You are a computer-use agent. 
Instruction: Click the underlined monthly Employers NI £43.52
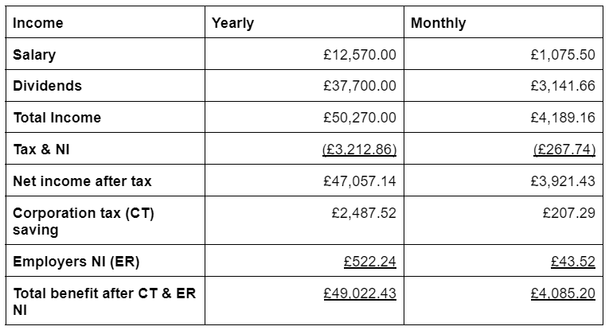[x=572, y=261]
